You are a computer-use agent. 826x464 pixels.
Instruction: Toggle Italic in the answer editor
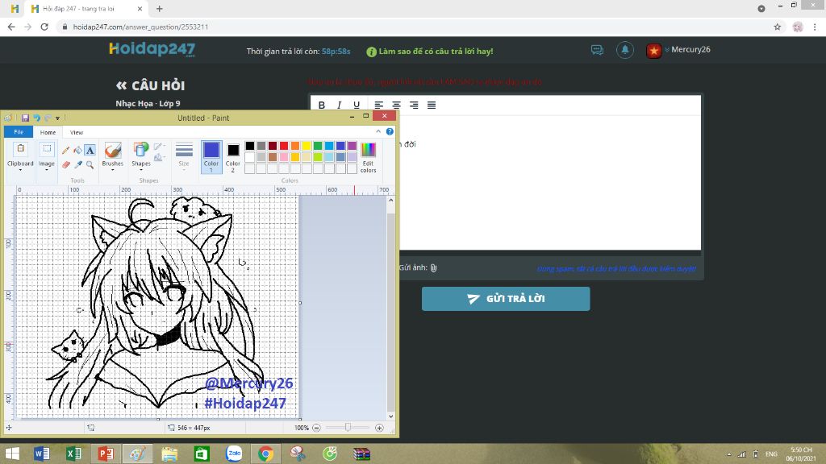click(339, 105)
